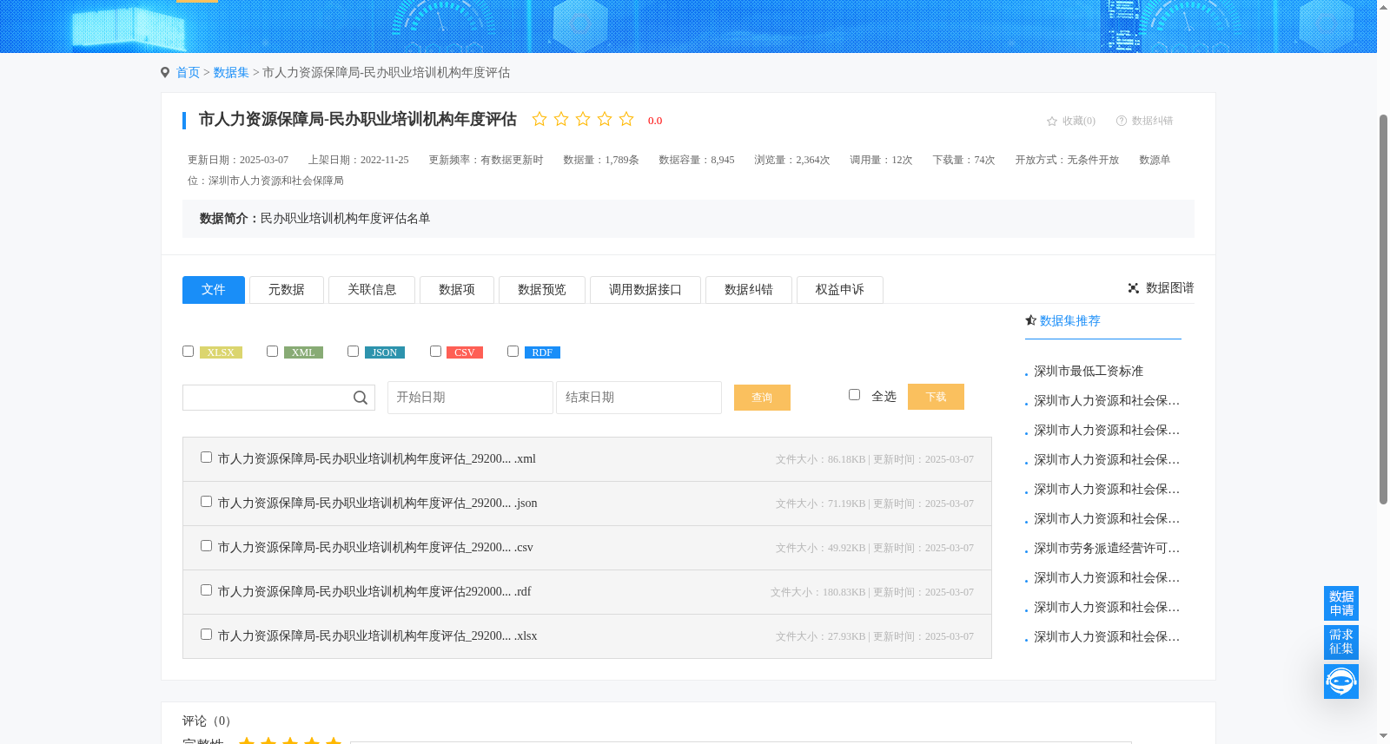Toggle the XML format checkbox
Screen dimensions: 1390x744
point(272,351)
